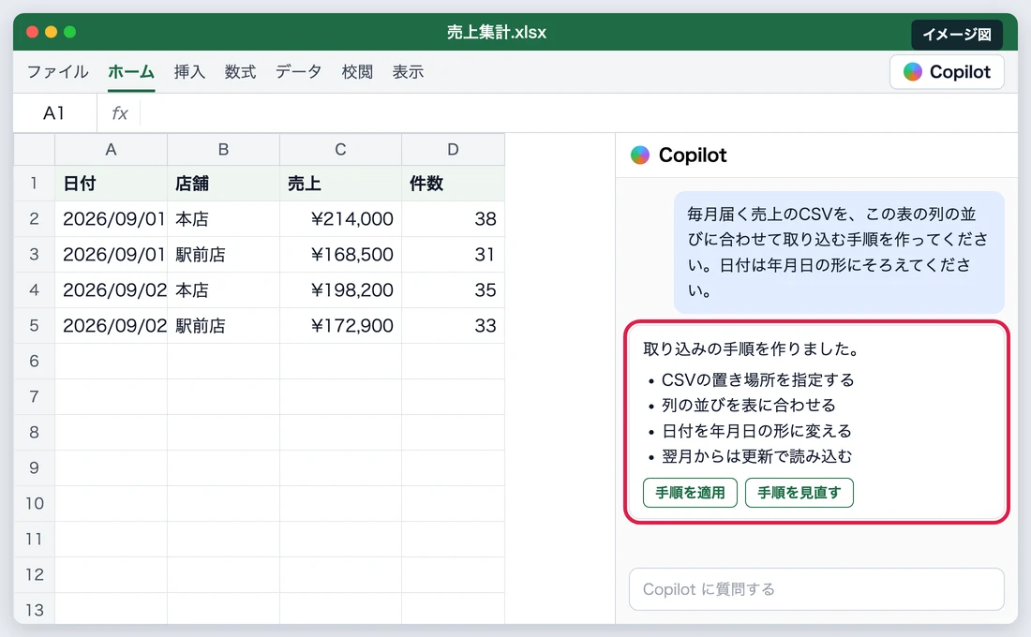Select cell with ¥214,000
Viewport: 1031px width, 637px height.
click(340, 219)
